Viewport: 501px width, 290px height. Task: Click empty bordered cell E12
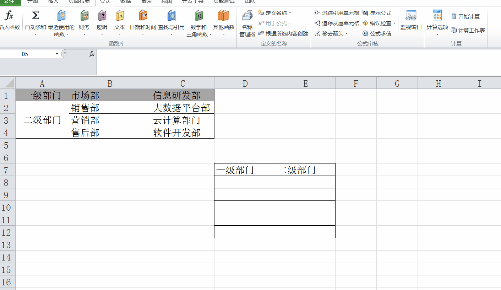point(306,232)
